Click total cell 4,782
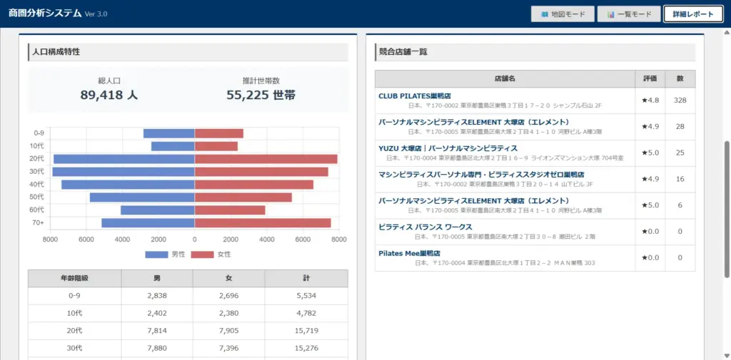Screen dimensions: 731x360 [x=306, y=313]
